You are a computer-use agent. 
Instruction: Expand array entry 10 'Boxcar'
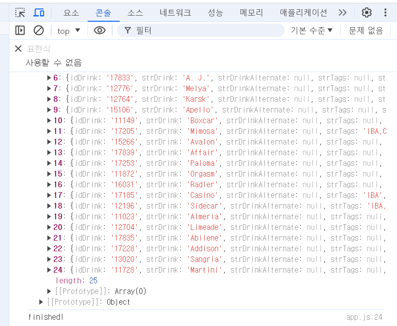[x=49, y=121]
